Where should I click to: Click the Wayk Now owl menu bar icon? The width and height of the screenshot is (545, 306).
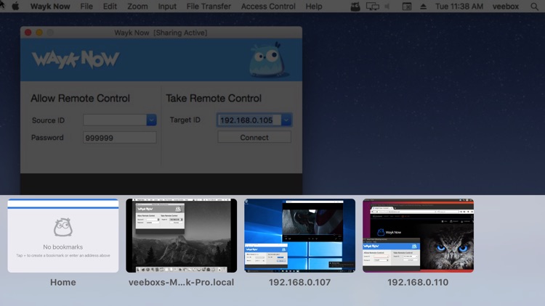(355, 7)
